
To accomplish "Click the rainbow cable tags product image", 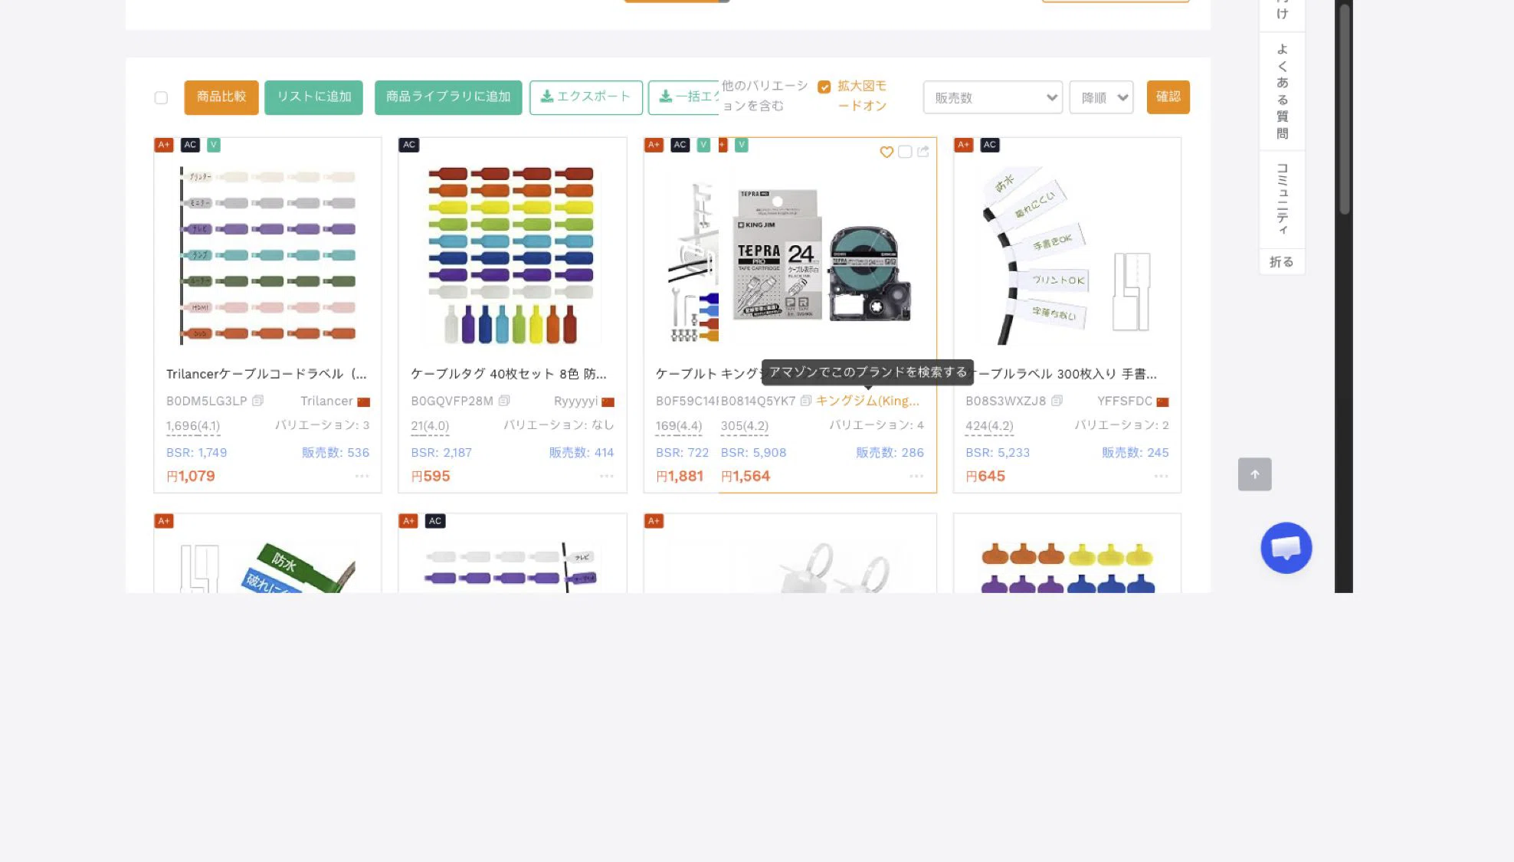I will point(512,254).
